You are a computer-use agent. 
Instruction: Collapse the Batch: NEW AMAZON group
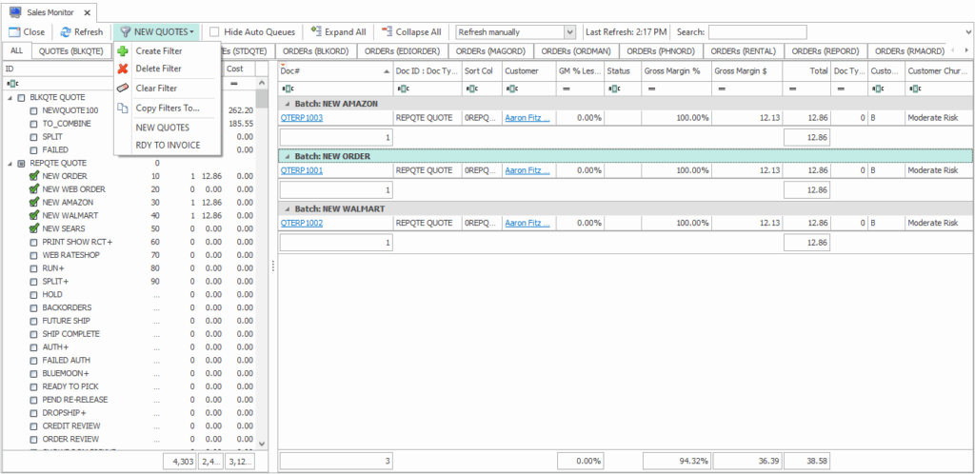285,102
